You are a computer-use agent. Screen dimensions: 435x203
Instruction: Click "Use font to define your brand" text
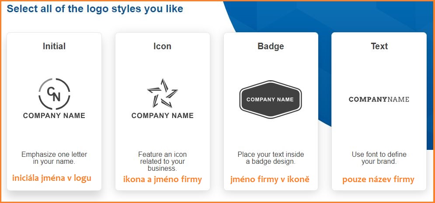point(379,158)
